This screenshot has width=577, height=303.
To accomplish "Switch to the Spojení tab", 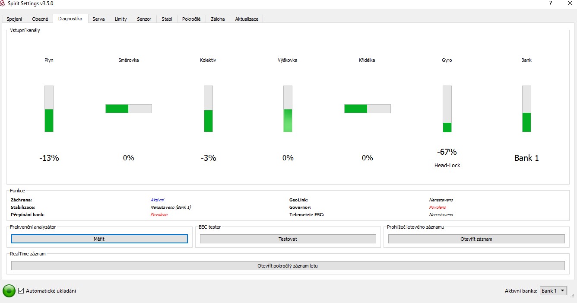I will pyautogui.click(x=14, y=19).
